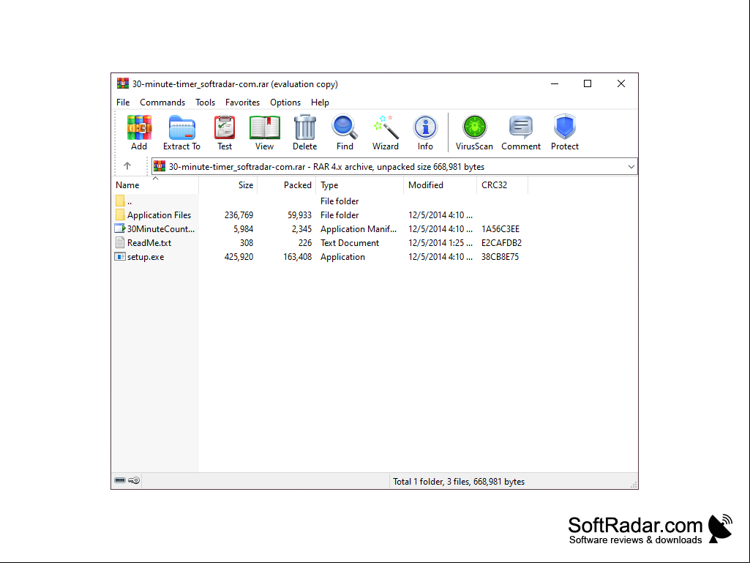Click the key password status icon
This screenshot has height=563, width=750.
(135, 480)
